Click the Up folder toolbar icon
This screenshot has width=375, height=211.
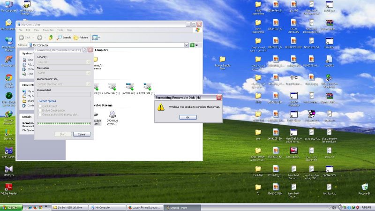[x=51, y=38]
